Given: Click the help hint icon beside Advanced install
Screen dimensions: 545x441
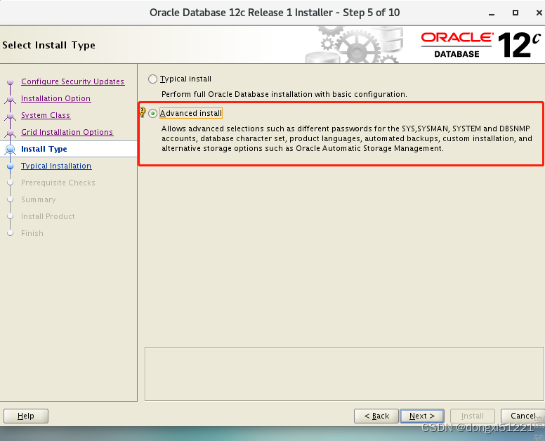Looking at the screenshot, I should click(x=142, y=112).
